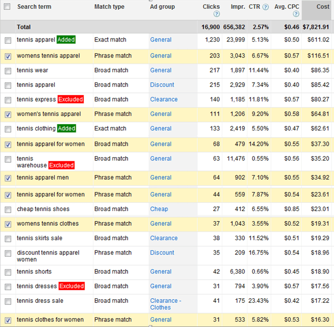Check the tennis apparel exact match row
Image resolution: width=334 pixels, height=327 pixels.
click(8, 40)
